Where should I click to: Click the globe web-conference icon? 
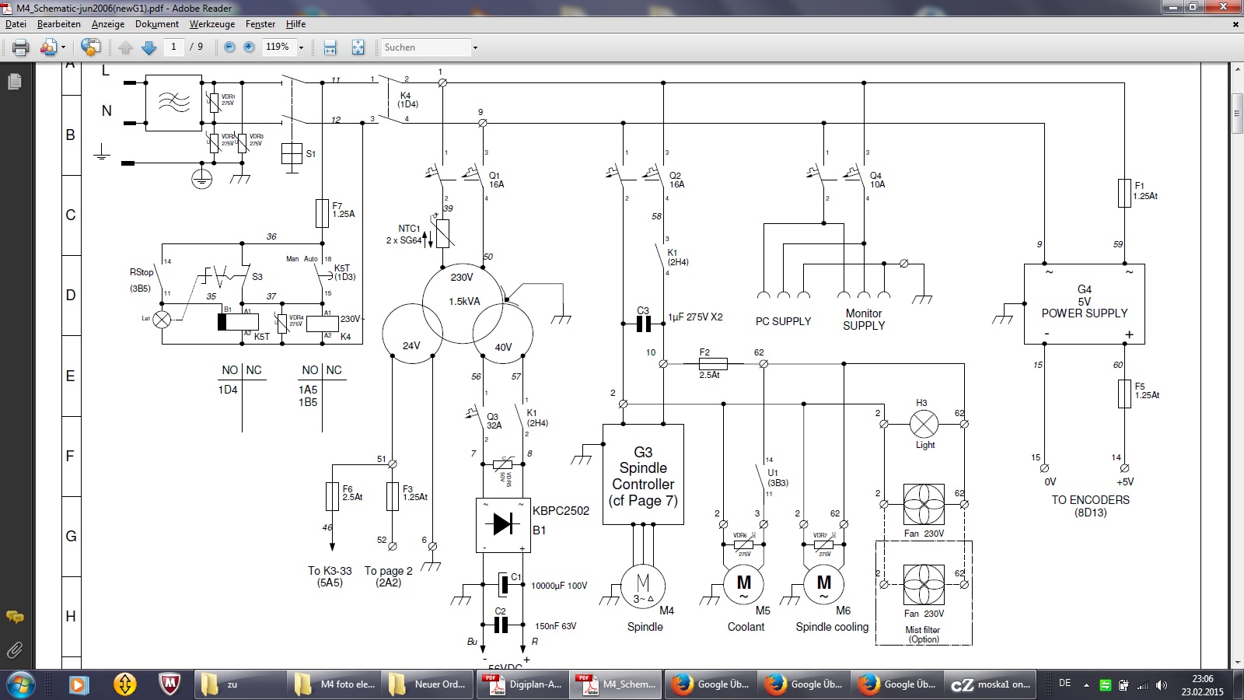(x=90, y=47)
